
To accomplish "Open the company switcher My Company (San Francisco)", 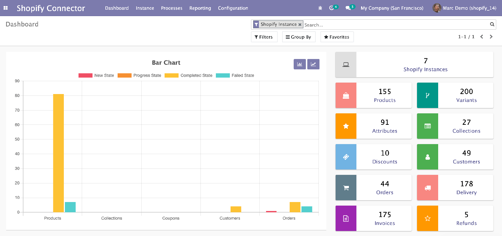I will (392, 8).
